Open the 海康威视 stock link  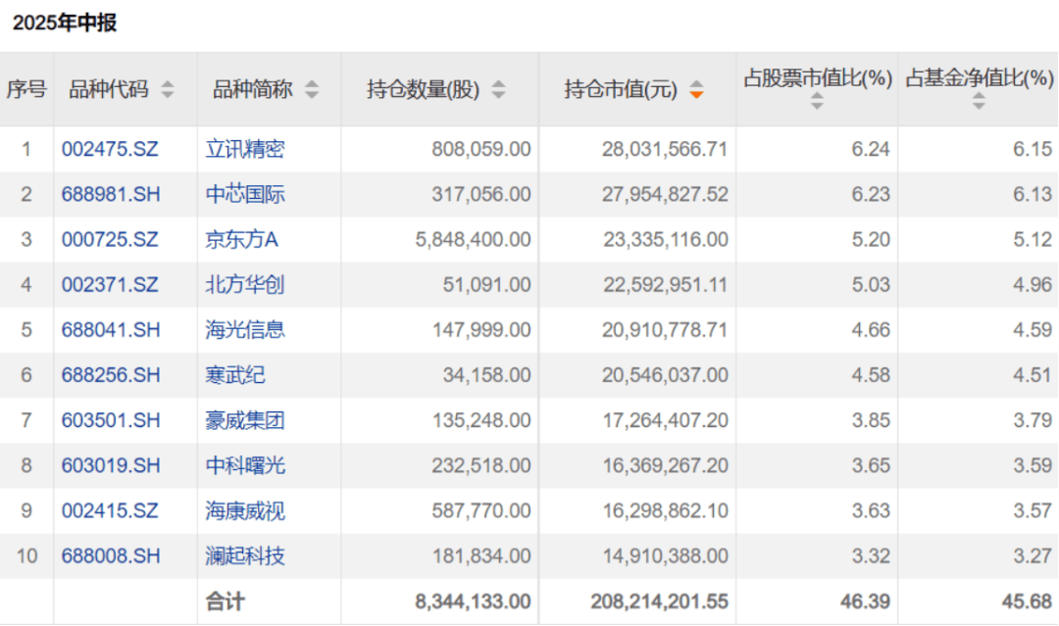coord(245,510)
